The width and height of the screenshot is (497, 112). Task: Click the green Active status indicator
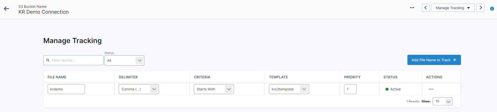(x=387, y=89)
